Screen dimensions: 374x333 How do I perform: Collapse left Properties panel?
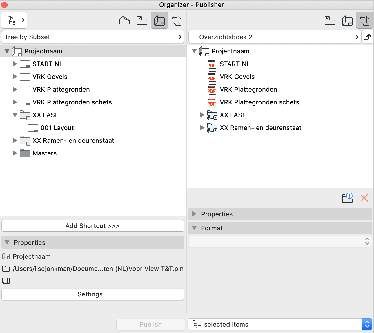tap(7, 242)
